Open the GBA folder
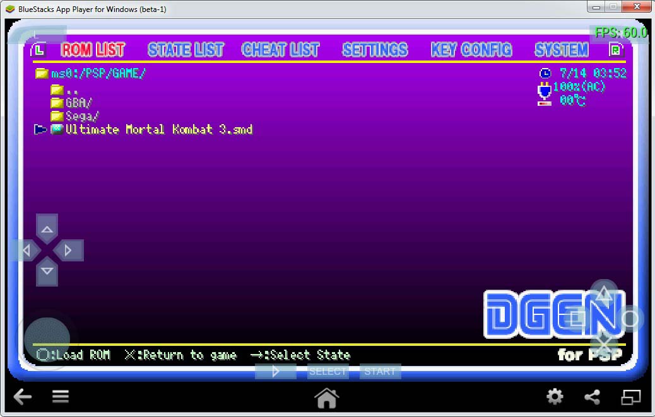This screenshot has width=655, height=417. click(x=78, y=102)
